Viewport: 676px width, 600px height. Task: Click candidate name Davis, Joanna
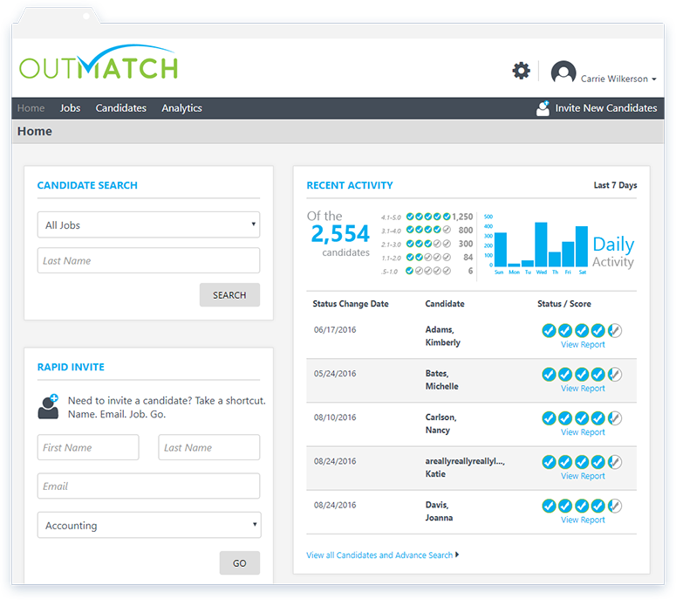click(x=439, y=511)
